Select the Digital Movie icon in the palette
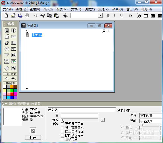 click(14, 49)
